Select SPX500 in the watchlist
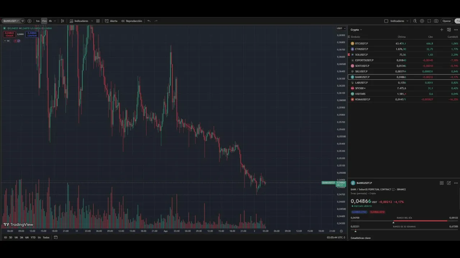 click(404, 88)
